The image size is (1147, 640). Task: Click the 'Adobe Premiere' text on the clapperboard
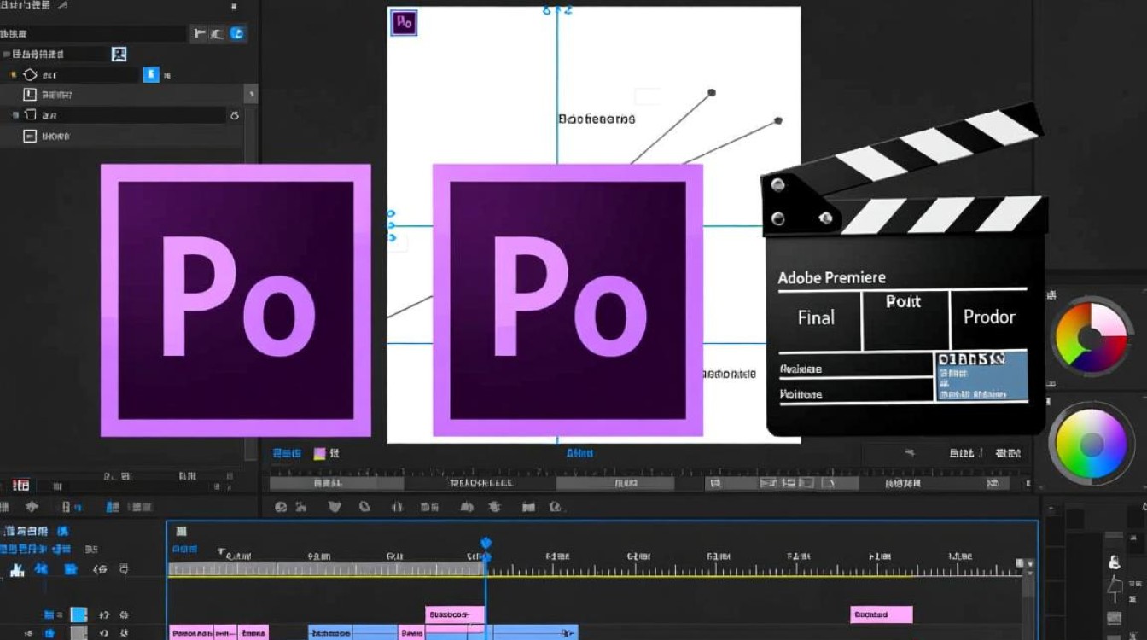[x=832, y=277]
